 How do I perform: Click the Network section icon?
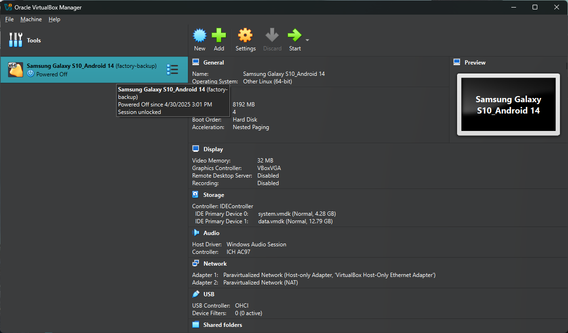(196, 263)
